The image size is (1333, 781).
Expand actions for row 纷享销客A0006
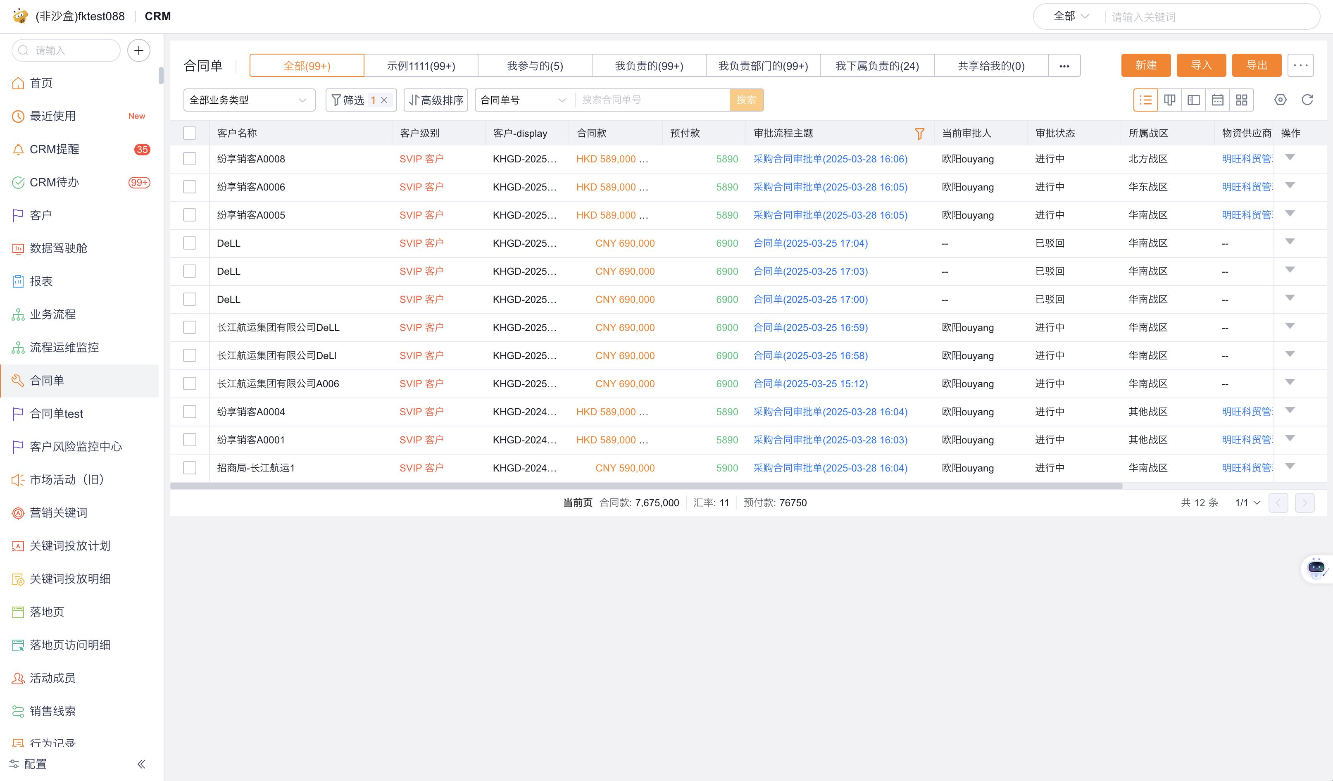click(x=1290, y=185)
